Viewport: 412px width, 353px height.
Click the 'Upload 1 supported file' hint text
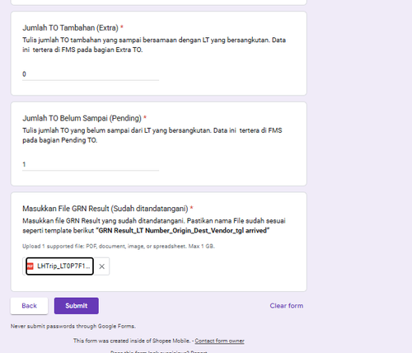pyautogui.click(x=119, y=247)
